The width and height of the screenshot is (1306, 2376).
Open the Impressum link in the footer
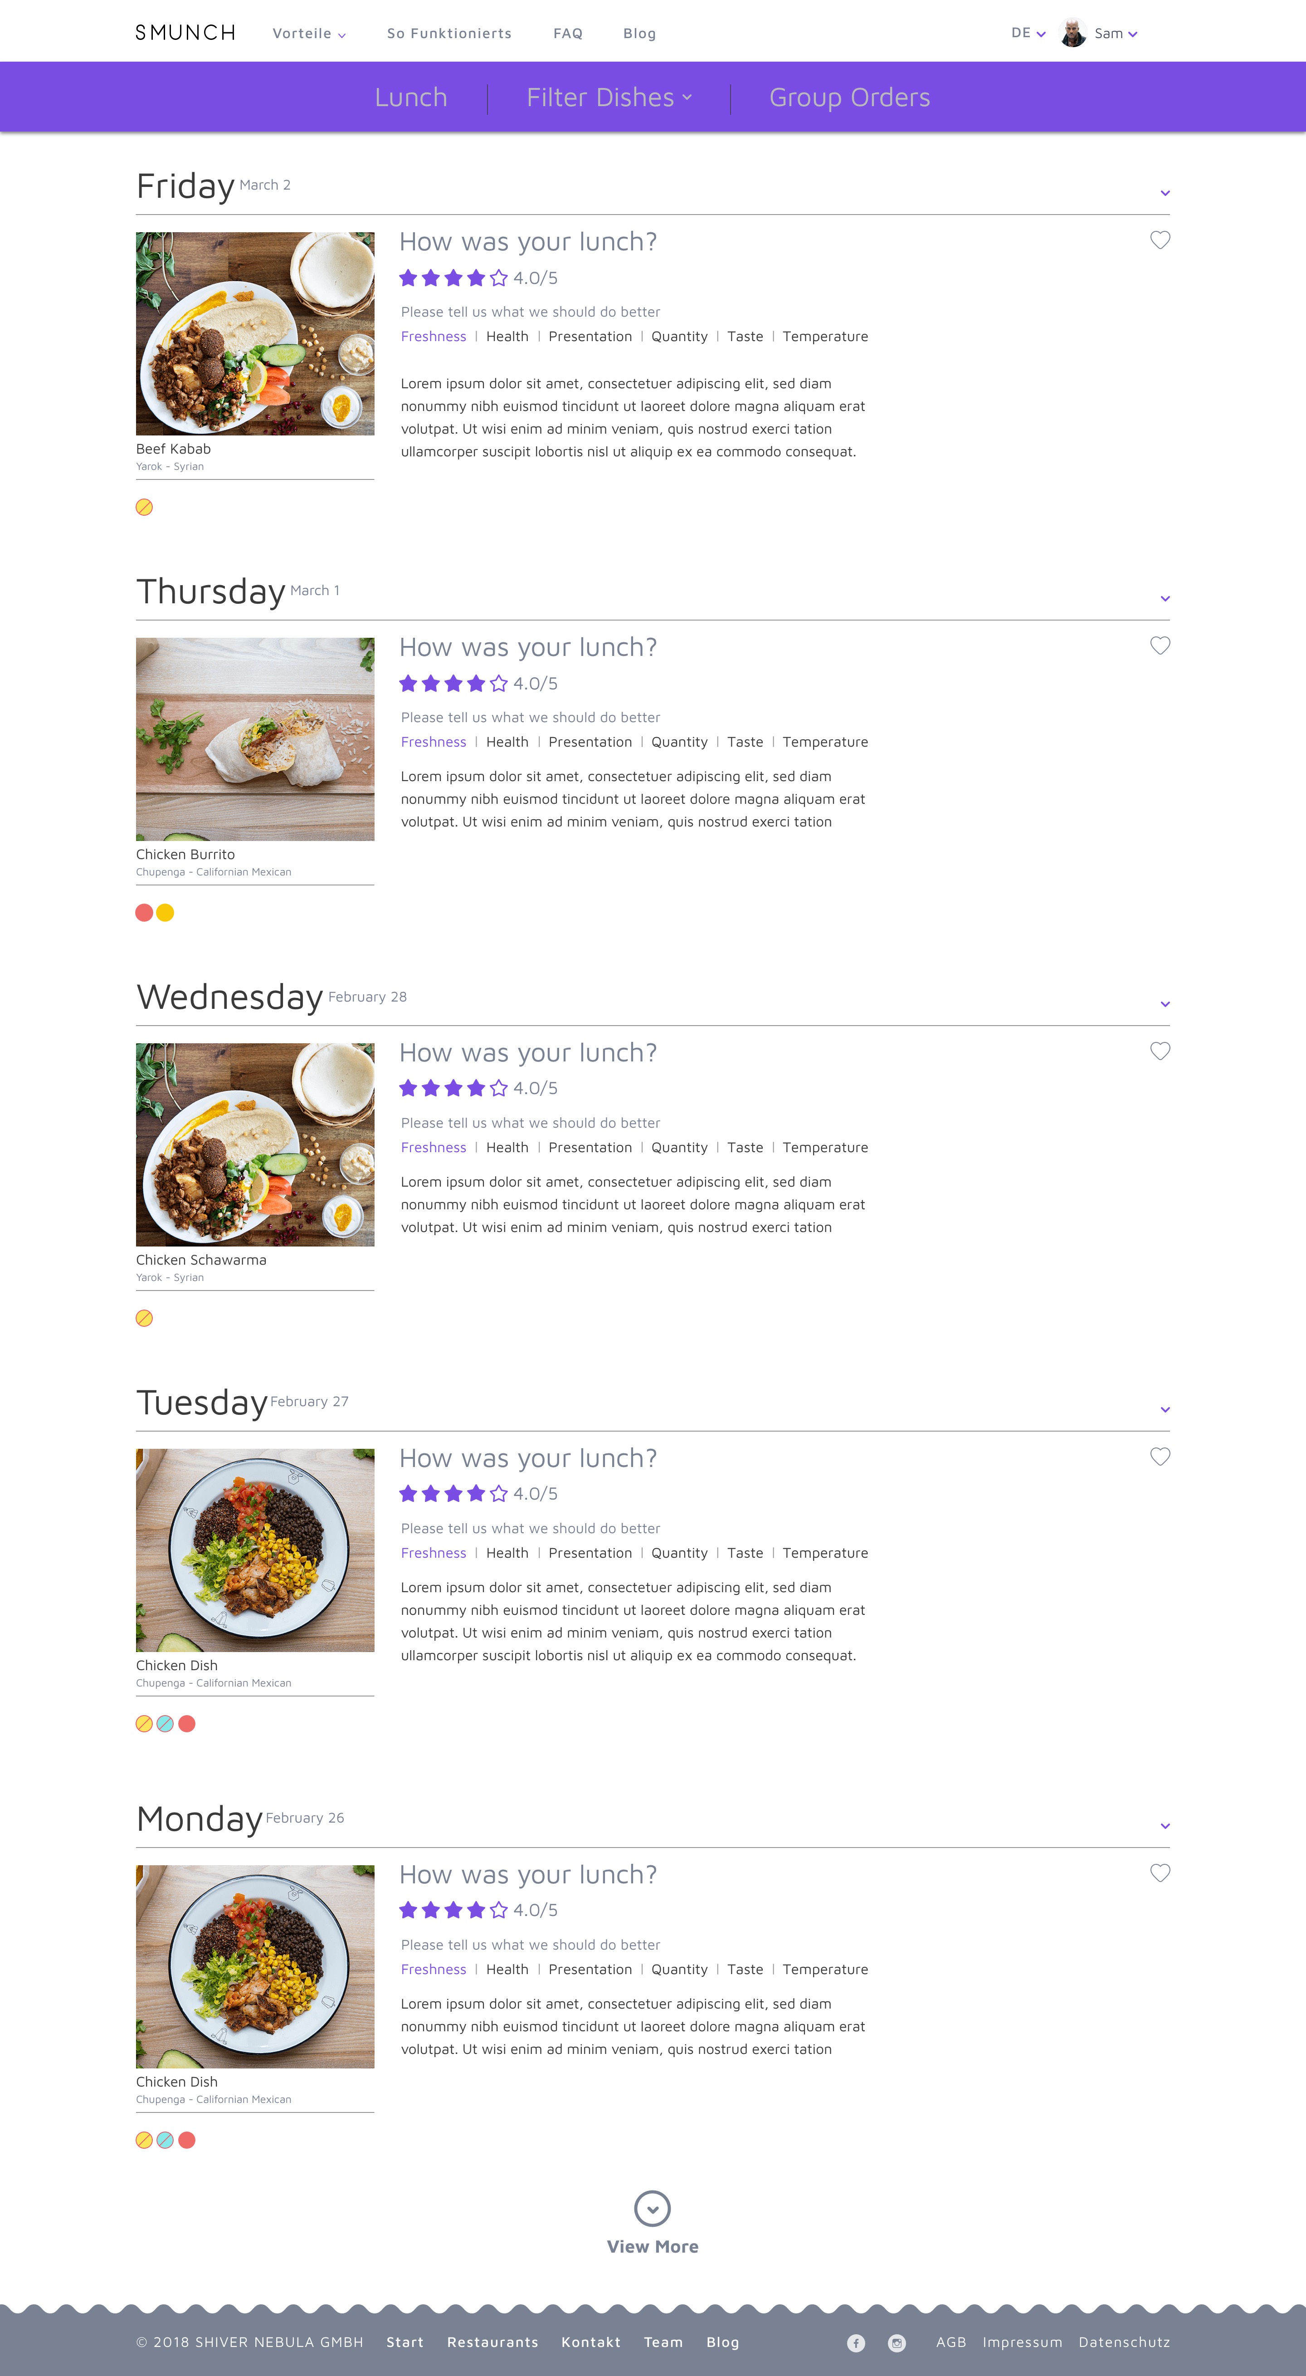point(1022,2343)
